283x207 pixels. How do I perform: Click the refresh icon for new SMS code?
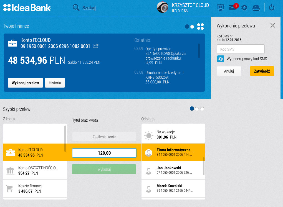[x=221, y=59]
